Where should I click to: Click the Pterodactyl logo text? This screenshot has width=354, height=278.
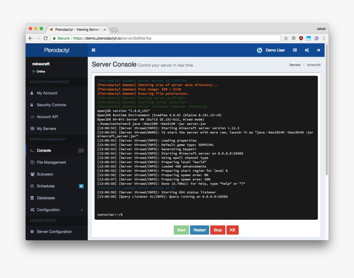point(56,50)
